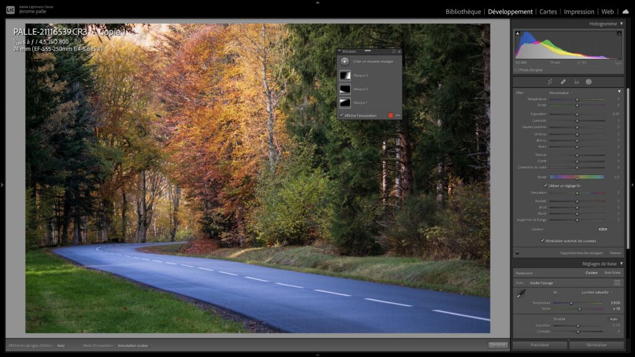Image resolution: width=635 pixels, height=357 pixels.
Task: Open the Effet Personnalisé preset dropdown
Action: click(561, 92)
